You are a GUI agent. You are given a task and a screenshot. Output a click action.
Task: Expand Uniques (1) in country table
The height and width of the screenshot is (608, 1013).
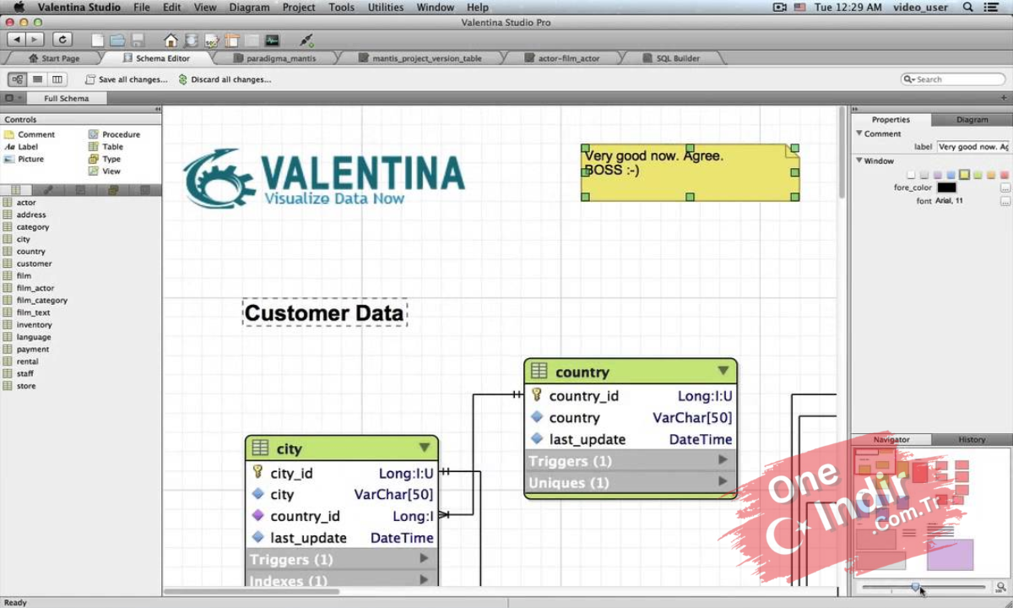point(723,481)
